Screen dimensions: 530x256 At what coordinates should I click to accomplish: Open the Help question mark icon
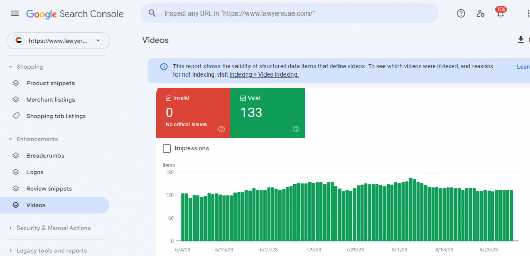coord(461,13)
